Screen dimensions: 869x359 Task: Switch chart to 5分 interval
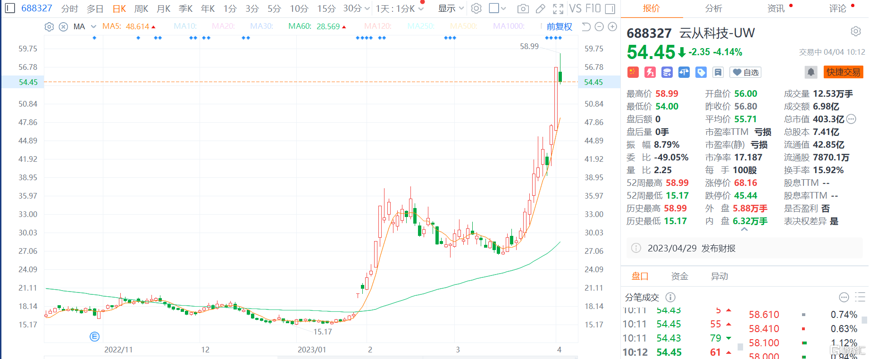[274, 8]
